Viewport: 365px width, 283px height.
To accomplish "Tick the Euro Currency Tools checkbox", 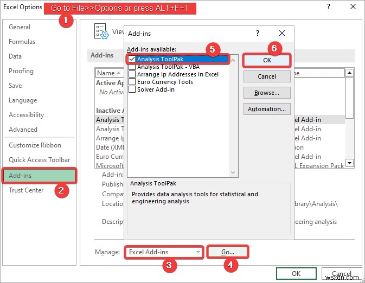I will (x=132, y=82).
